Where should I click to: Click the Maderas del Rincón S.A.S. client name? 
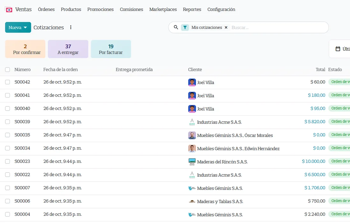pyautogui.click(x=222, y=162)
